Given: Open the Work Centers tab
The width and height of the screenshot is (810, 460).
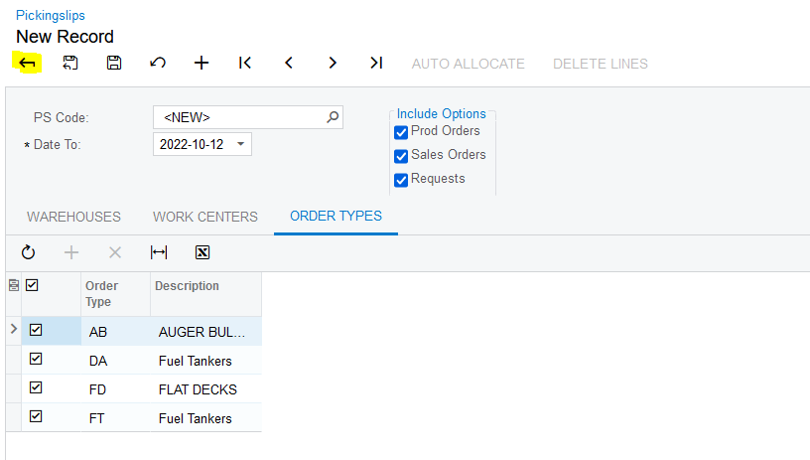Looking at the screenshot, I should [x=204, y=217].
